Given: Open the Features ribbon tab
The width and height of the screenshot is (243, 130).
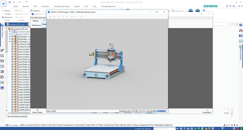Looking at the screenshot, I should pos(26,6).
